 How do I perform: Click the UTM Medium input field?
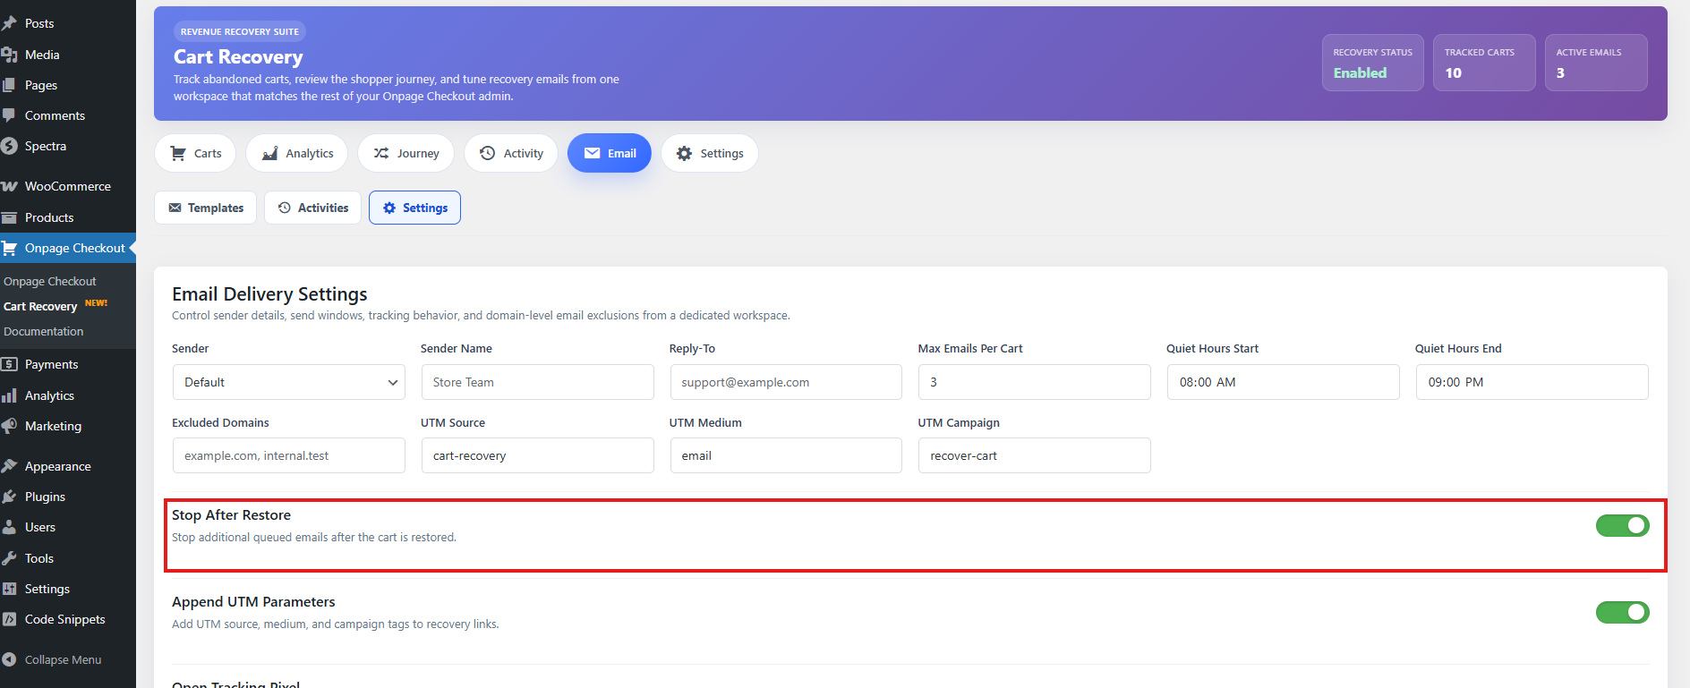click(786, 455)
